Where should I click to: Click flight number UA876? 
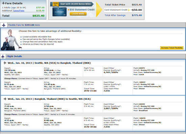142,118
